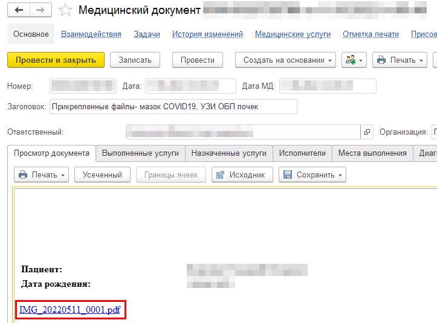
Task: Open the top toolbar Печать menu
Action: tap(400, 60)
